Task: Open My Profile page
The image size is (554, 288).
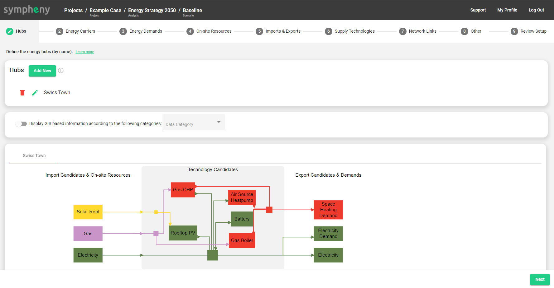Action: pyautogui.click(x=507, y=10)
